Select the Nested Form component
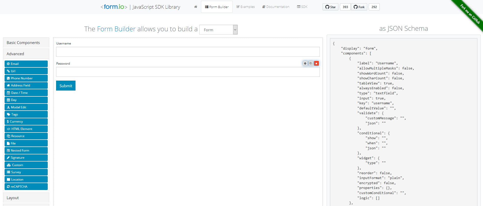 pos(26,151)
